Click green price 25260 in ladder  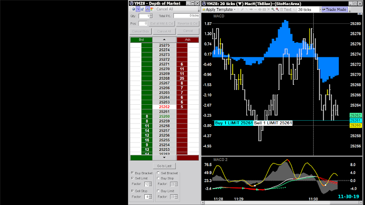[164, 116]
